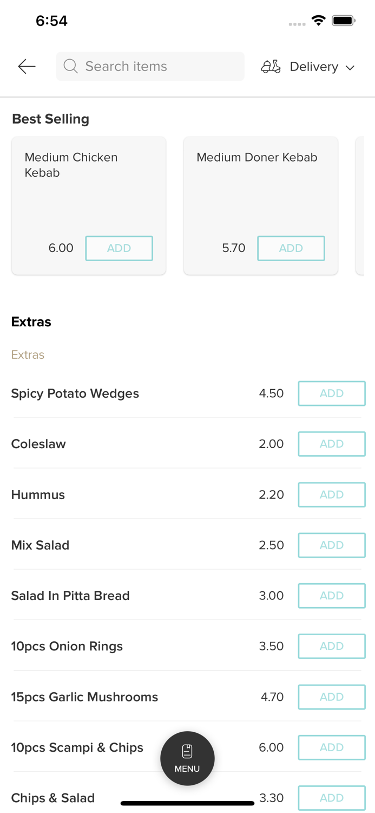Add Hummus to the order
This screenshot has width=375, height=813.
coord(331,494)
